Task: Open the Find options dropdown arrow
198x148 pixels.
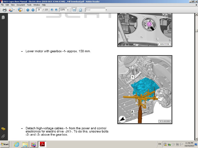Action: pyautogui.click(x=106, y=10)
